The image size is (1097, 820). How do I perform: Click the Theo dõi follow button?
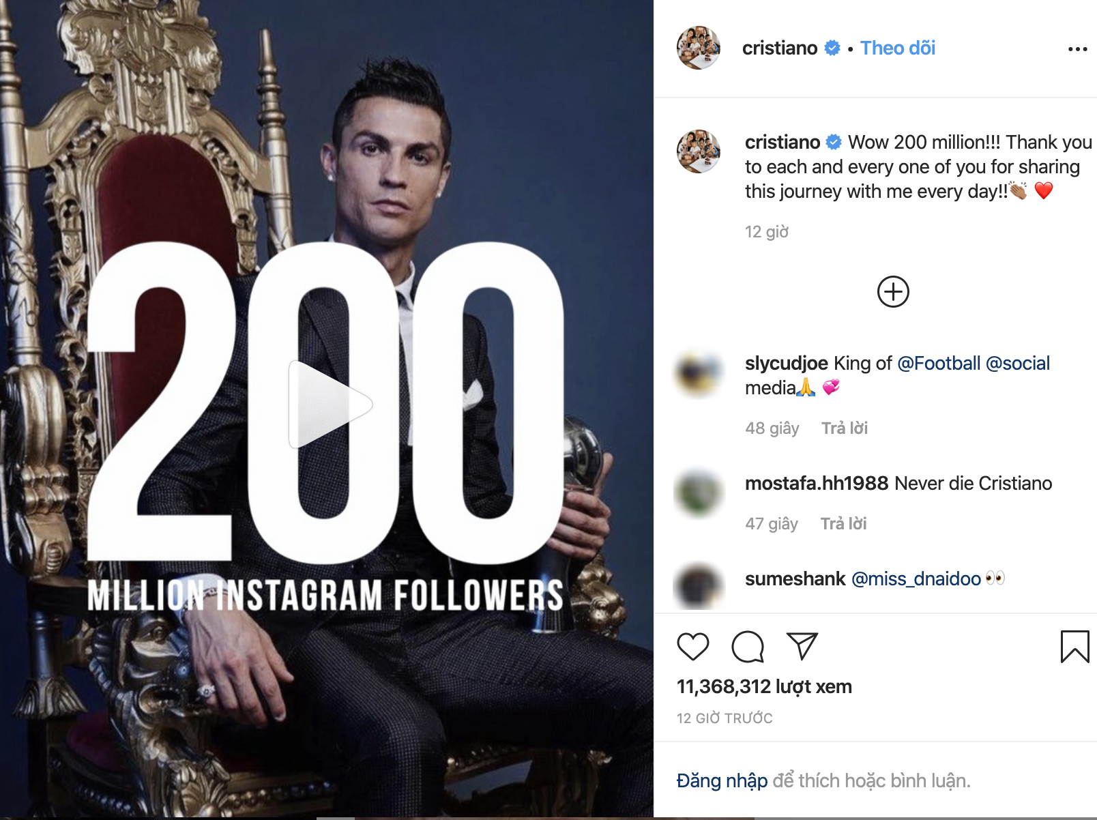pos(897,48)
